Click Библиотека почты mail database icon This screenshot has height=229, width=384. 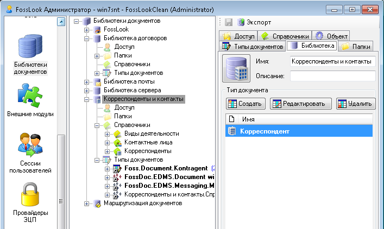97,82
